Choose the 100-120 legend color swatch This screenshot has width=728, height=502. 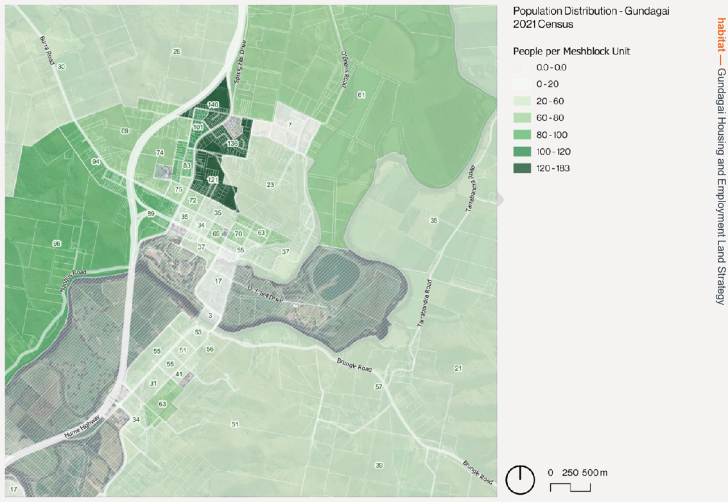point(522,151)
